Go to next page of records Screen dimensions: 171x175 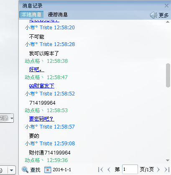tap(158, 170)
